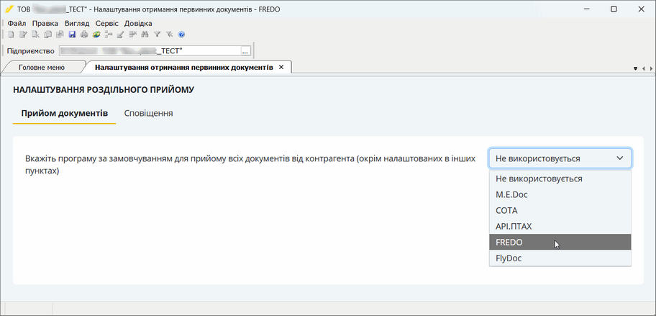Choose АРІ.ПТАХ from the dropdown list
The width and height of the screenshot is (656, 316).
(560, 227)
